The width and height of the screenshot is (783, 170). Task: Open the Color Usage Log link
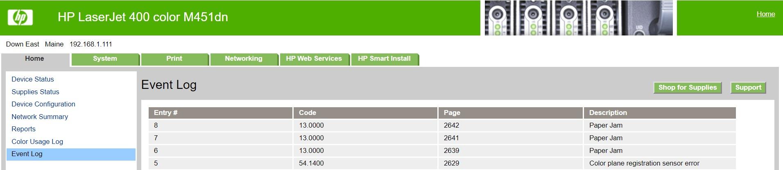pos(37,141)
